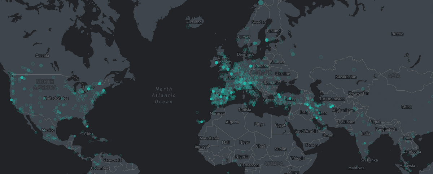Select the Iraq label
The width and height of the screenshot is (433, 174).
(303, 112)
